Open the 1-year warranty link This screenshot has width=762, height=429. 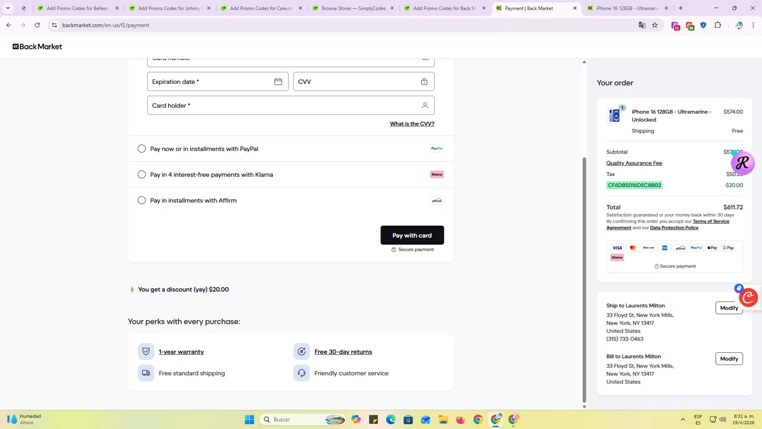tap(181, 352)
